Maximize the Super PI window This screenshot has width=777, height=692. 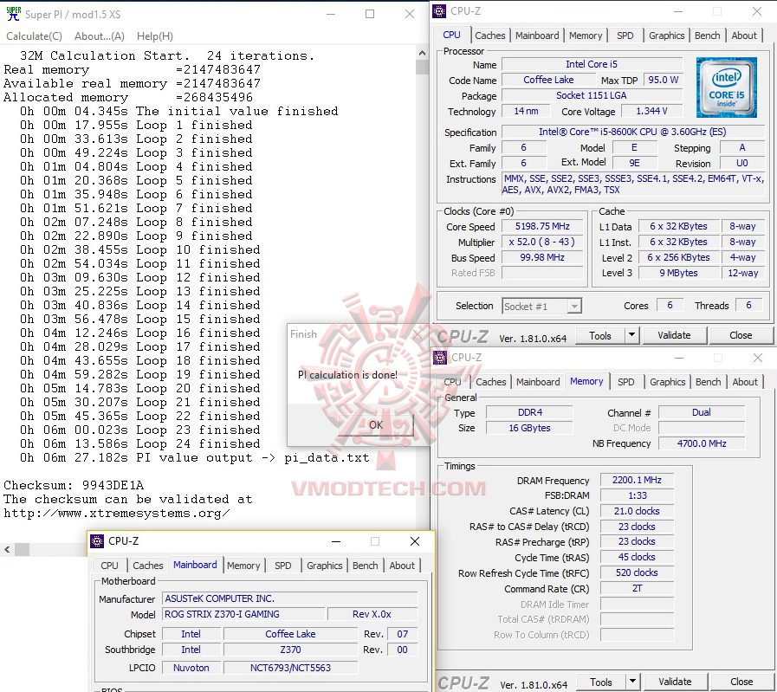pos(370,14)
